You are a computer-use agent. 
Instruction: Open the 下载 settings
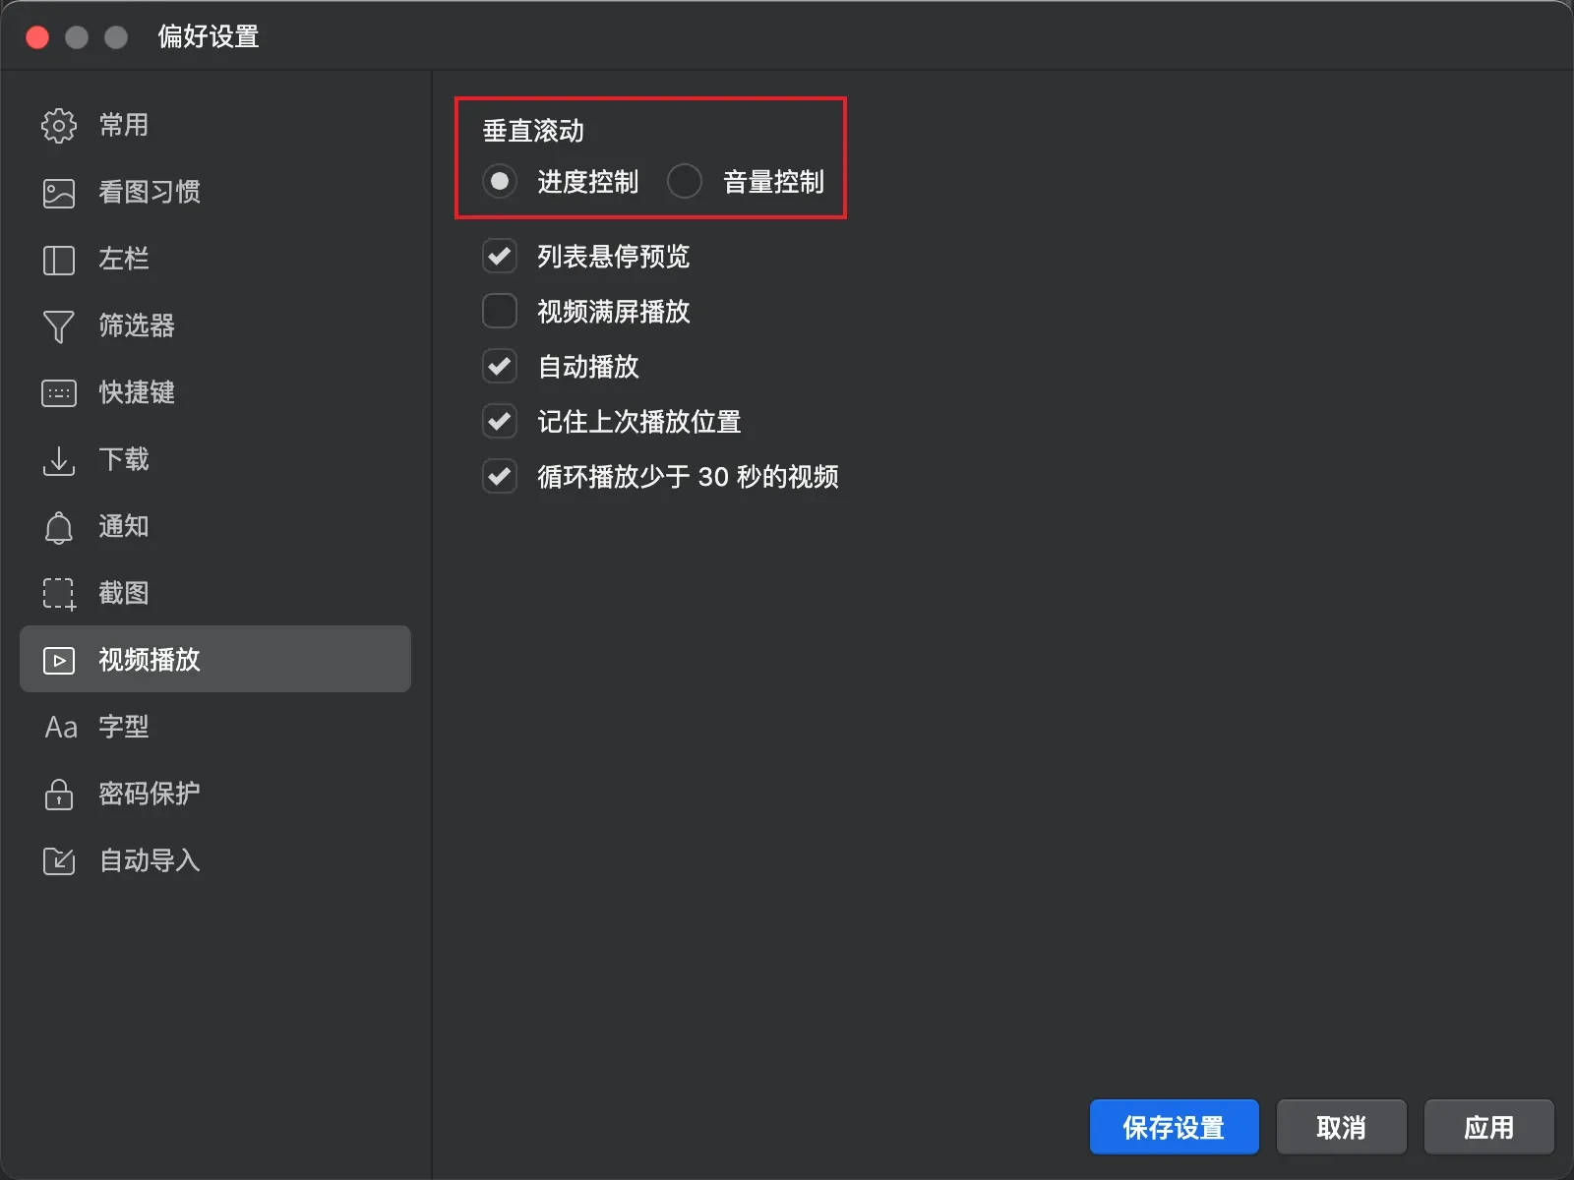point(215,460)
